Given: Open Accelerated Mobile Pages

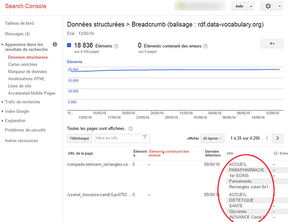Looking at the screenshot, I should (x=32, y=93).
